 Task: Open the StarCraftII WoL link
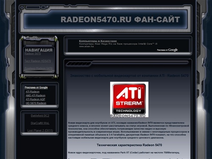40,123
